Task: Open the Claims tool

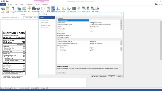Action: (x=69, y=9)
